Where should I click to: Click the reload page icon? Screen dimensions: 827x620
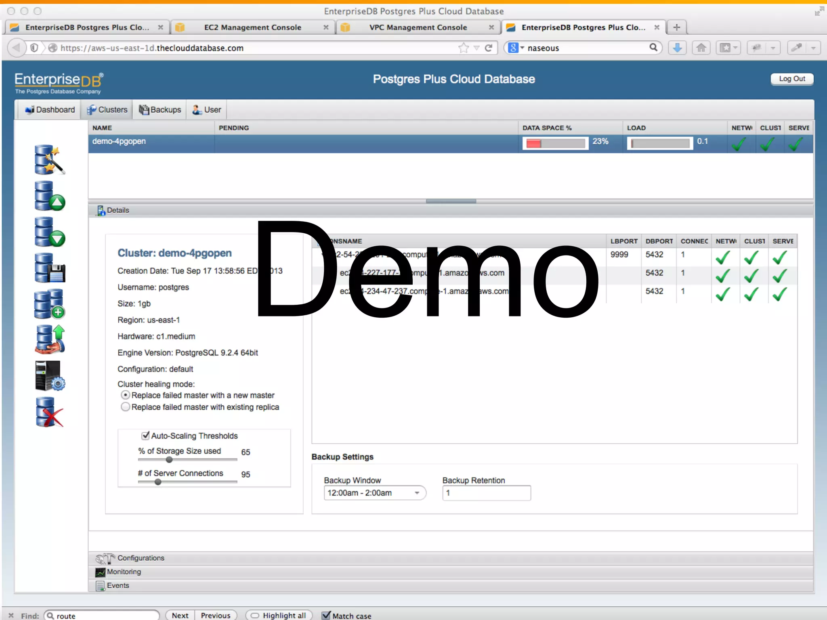pos(489,48)
